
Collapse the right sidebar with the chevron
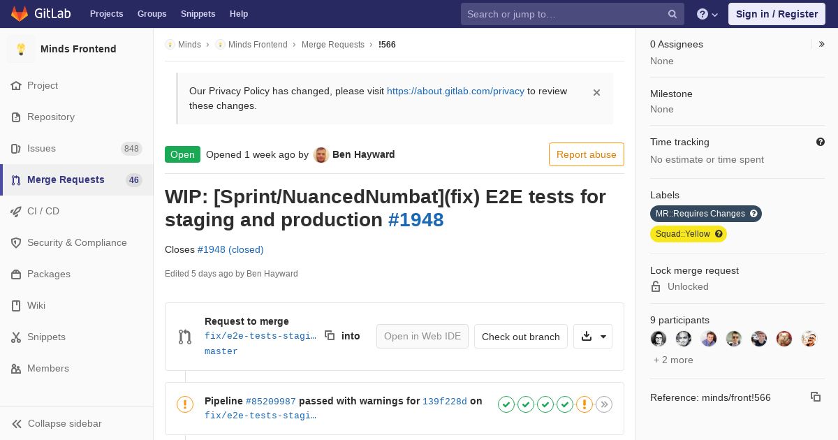[x=822, y=44]
